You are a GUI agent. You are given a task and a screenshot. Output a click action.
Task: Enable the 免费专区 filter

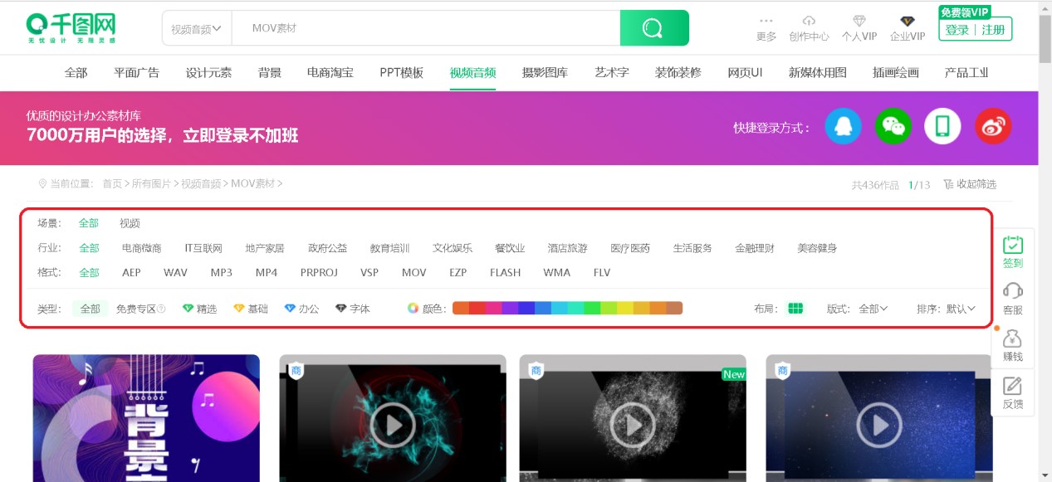click(140, 308)
